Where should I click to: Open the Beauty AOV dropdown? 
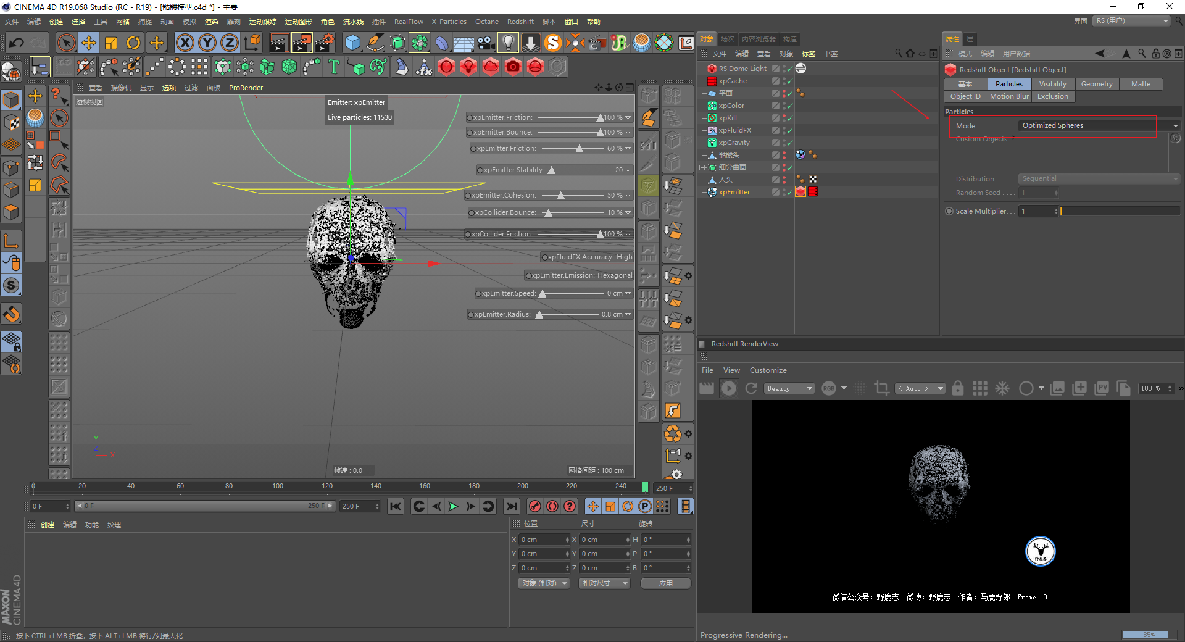[x=789, y=388]
